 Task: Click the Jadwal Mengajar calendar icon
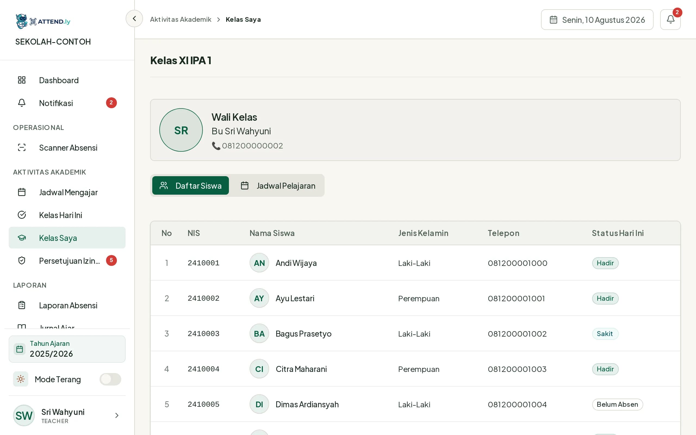point(22,192)
